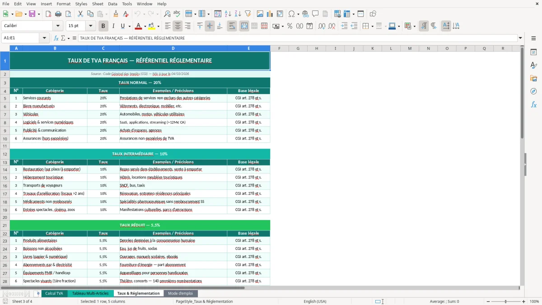The image size is (542, 305).
Task: Expand the formula bar
Action: [521, 38]
